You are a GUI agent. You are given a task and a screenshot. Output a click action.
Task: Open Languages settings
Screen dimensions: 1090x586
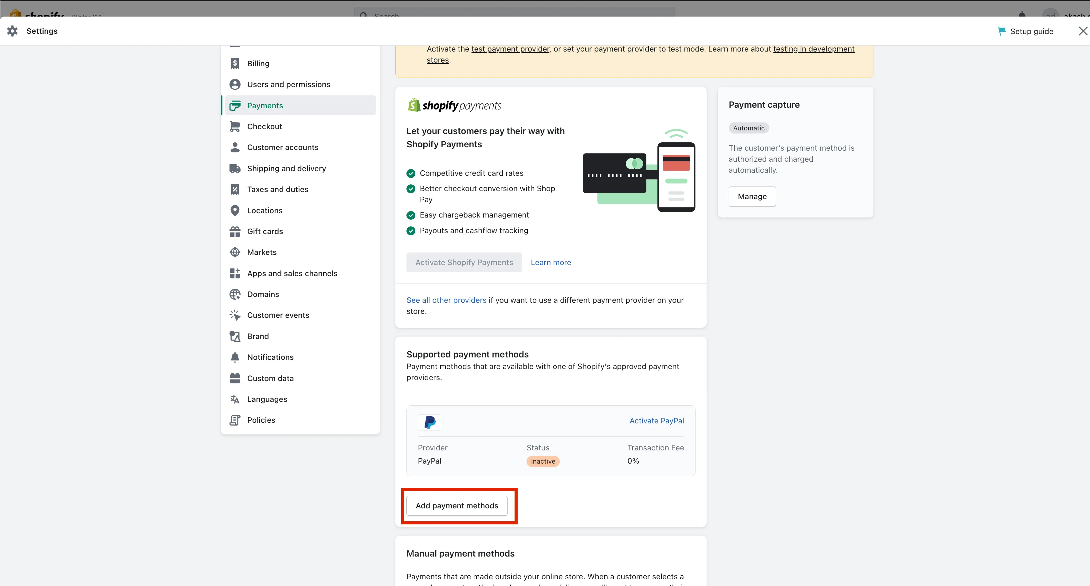[x=300, y=399]
